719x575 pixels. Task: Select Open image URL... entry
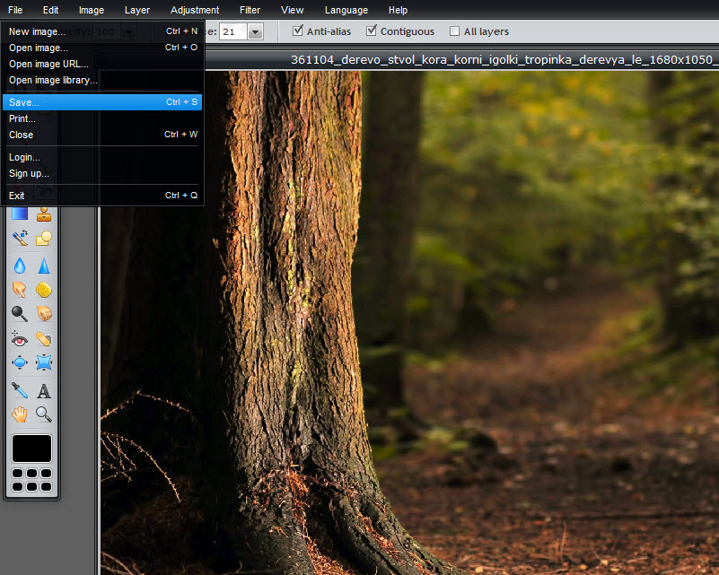(102, 64)
